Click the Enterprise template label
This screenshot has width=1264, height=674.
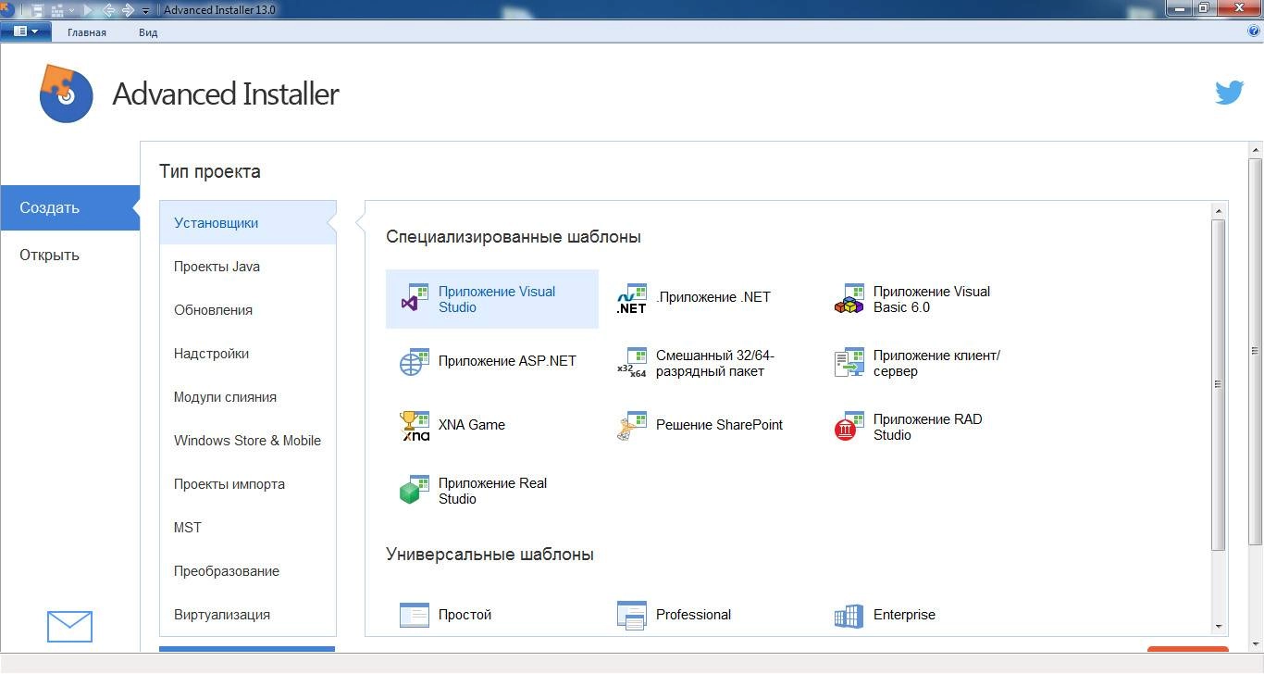[x=904, y=615]
